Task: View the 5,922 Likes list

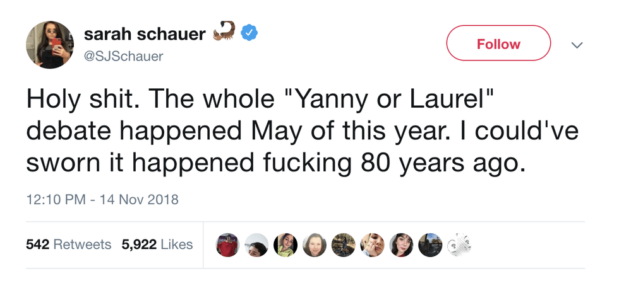Action: tap(157, 244)
